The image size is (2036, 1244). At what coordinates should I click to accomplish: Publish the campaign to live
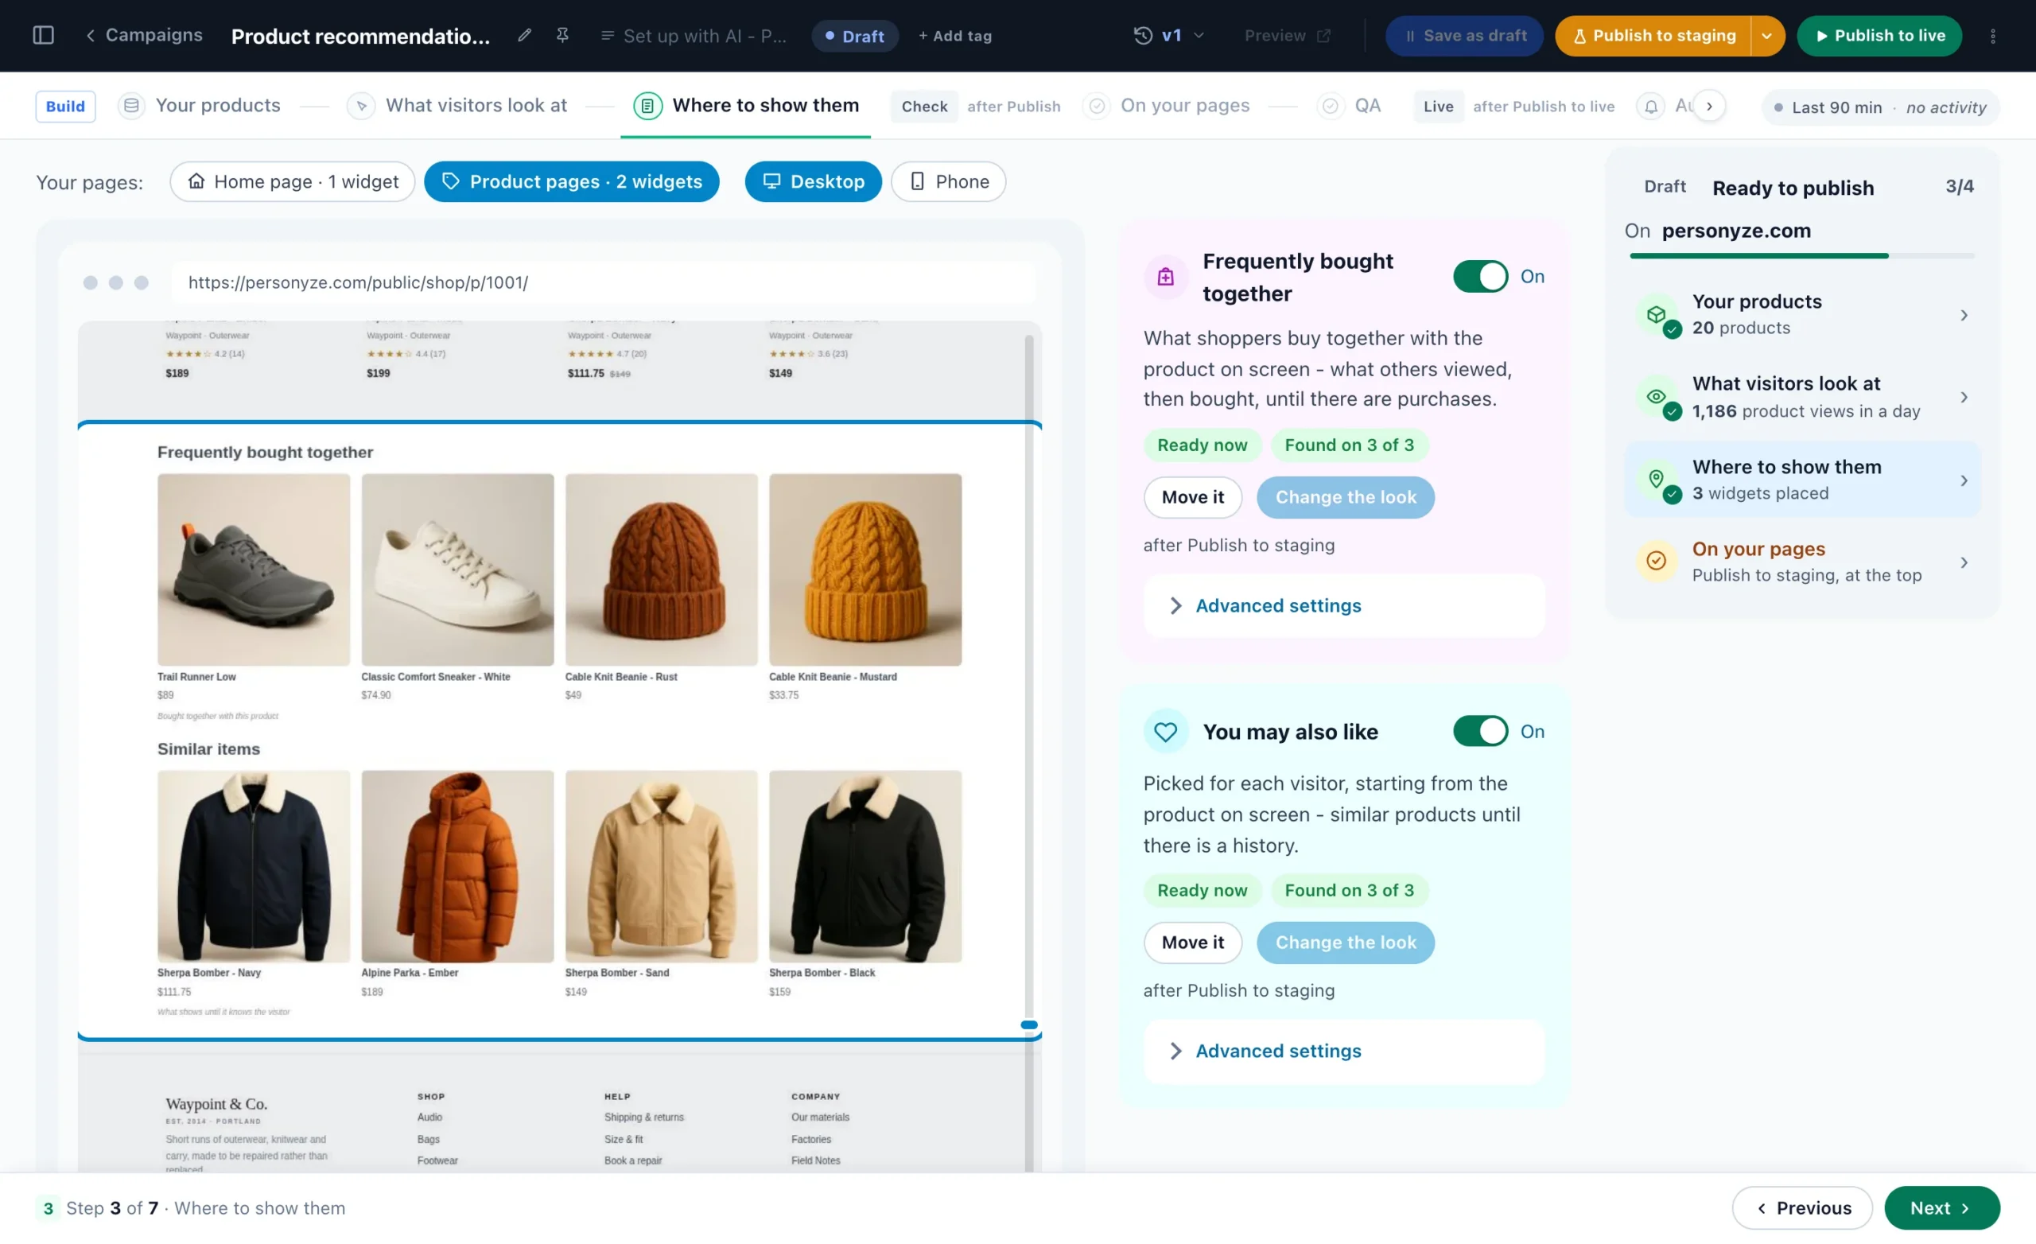click(1879, 36)
